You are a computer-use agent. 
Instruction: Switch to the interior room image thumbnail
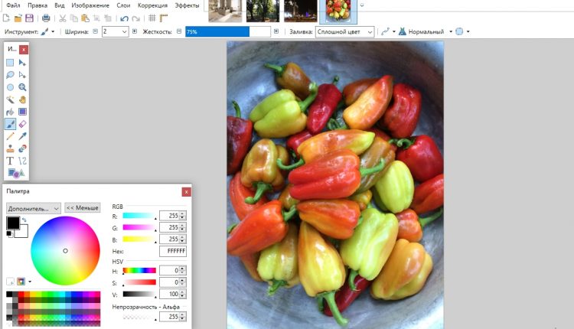tap(225, 11)
